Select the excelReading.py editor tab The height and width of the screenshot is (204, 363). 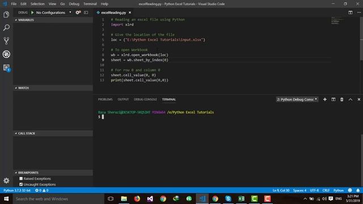click(x=114, y=12)
